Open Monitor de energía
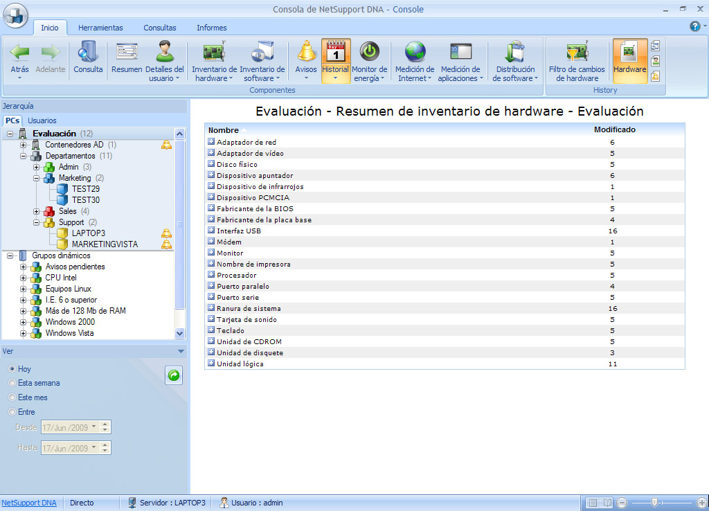The image size is (709, 511). coord(370,61)
